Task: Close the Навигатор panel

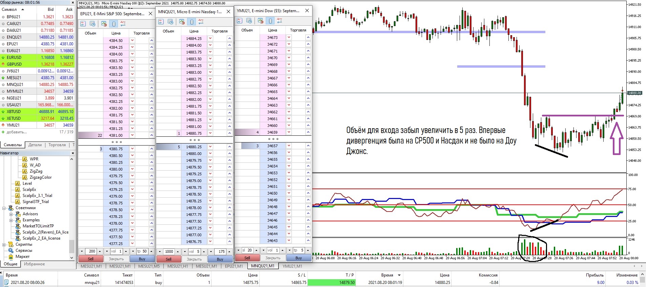Action: tap(73, 153)
